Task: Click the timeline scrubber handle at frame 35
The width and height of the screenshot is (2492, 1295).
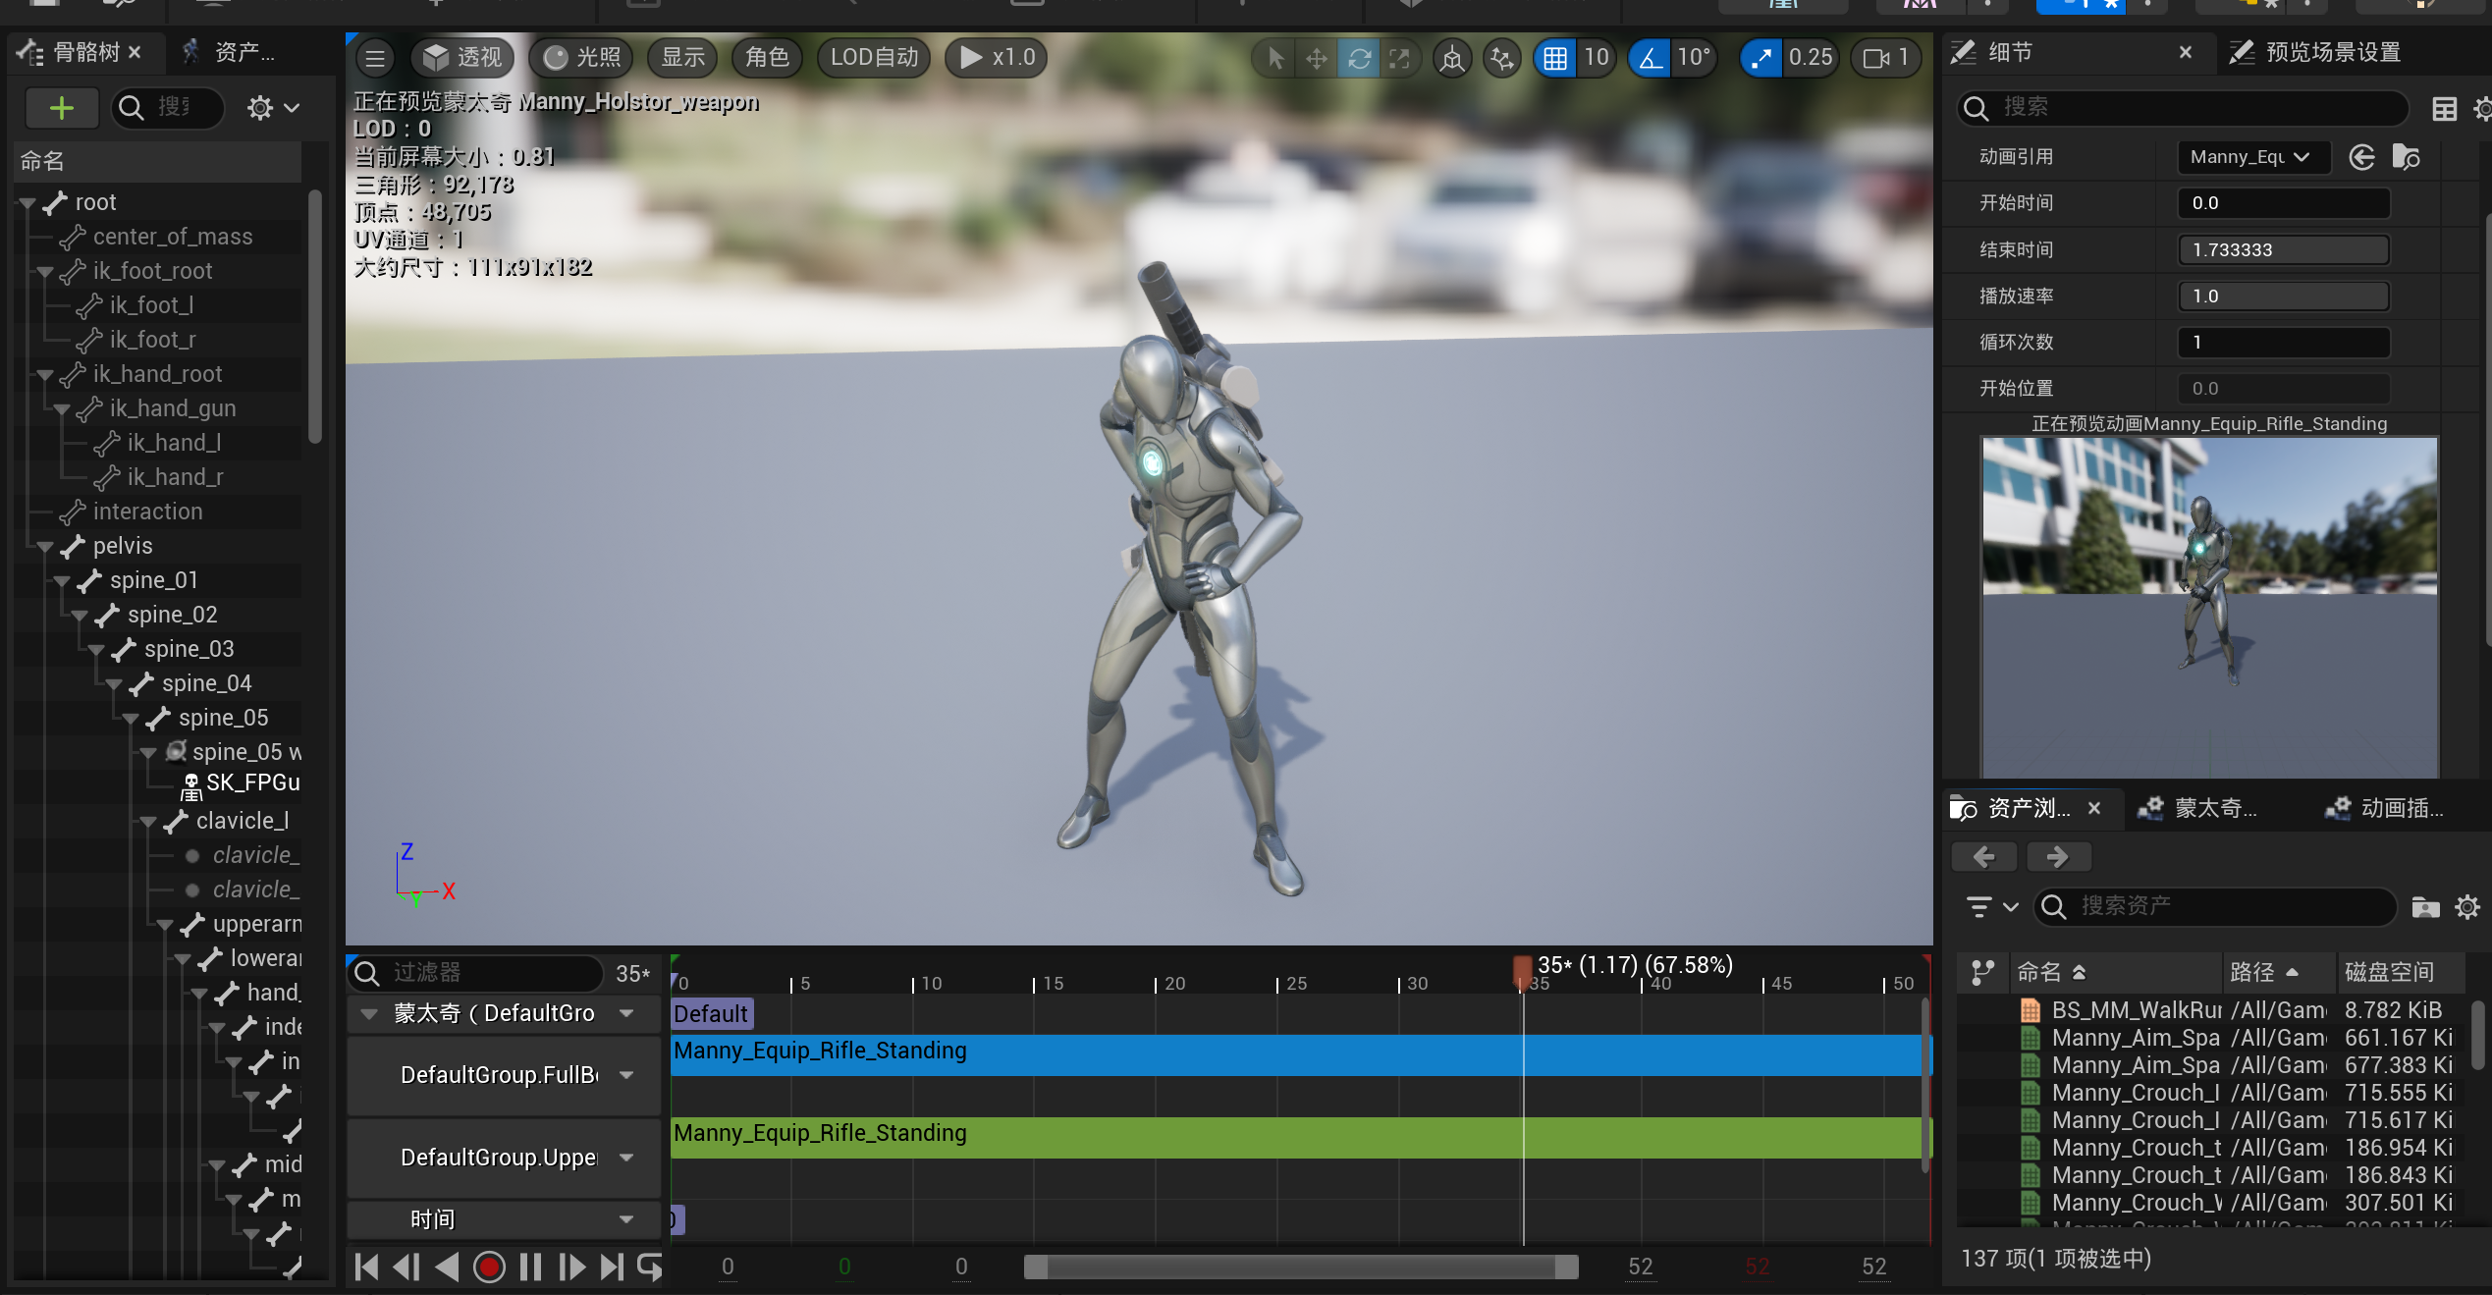Action: [1522, 970]
